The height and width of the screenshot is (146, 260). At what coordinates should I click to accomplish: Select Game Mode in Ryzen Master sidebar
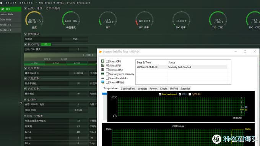click(11, 19)
